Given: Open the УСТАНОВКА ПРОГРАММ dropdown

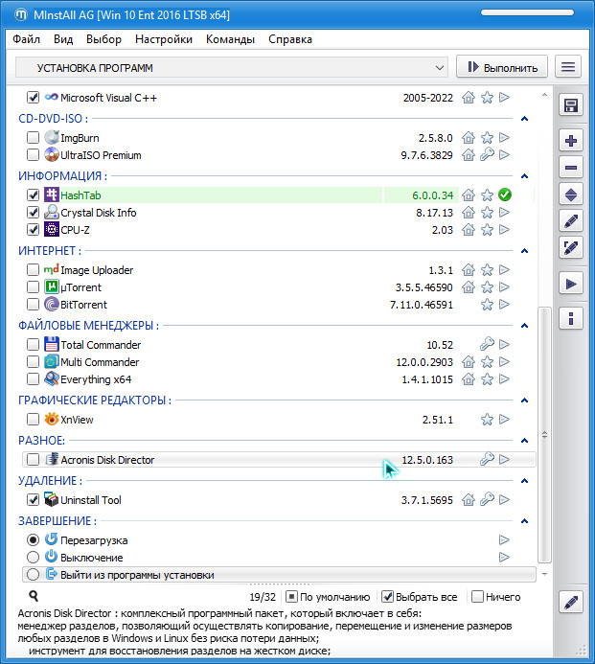Looking at the screenshot, I should click(232, 68).
